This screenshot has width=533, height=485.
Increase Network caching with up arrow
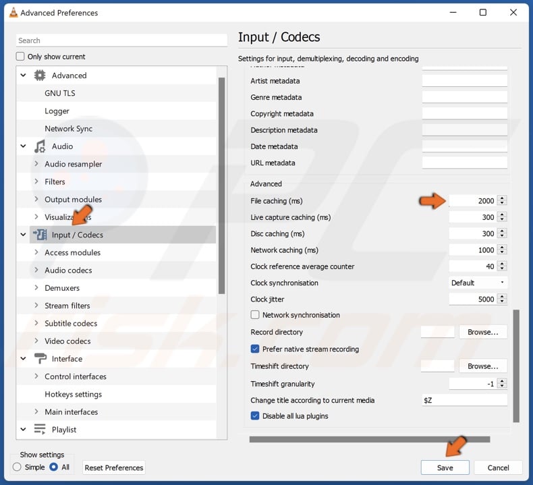pyautogui.click(x=502, y=248)
